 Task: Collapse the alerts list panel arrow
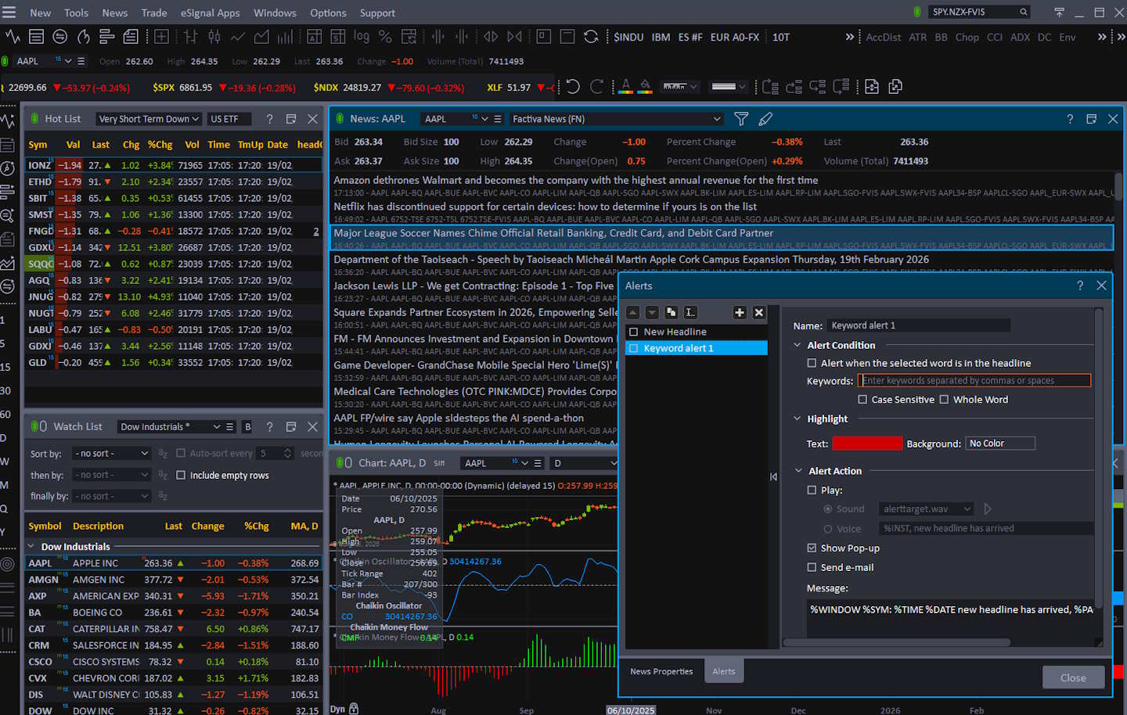(773, 476)
